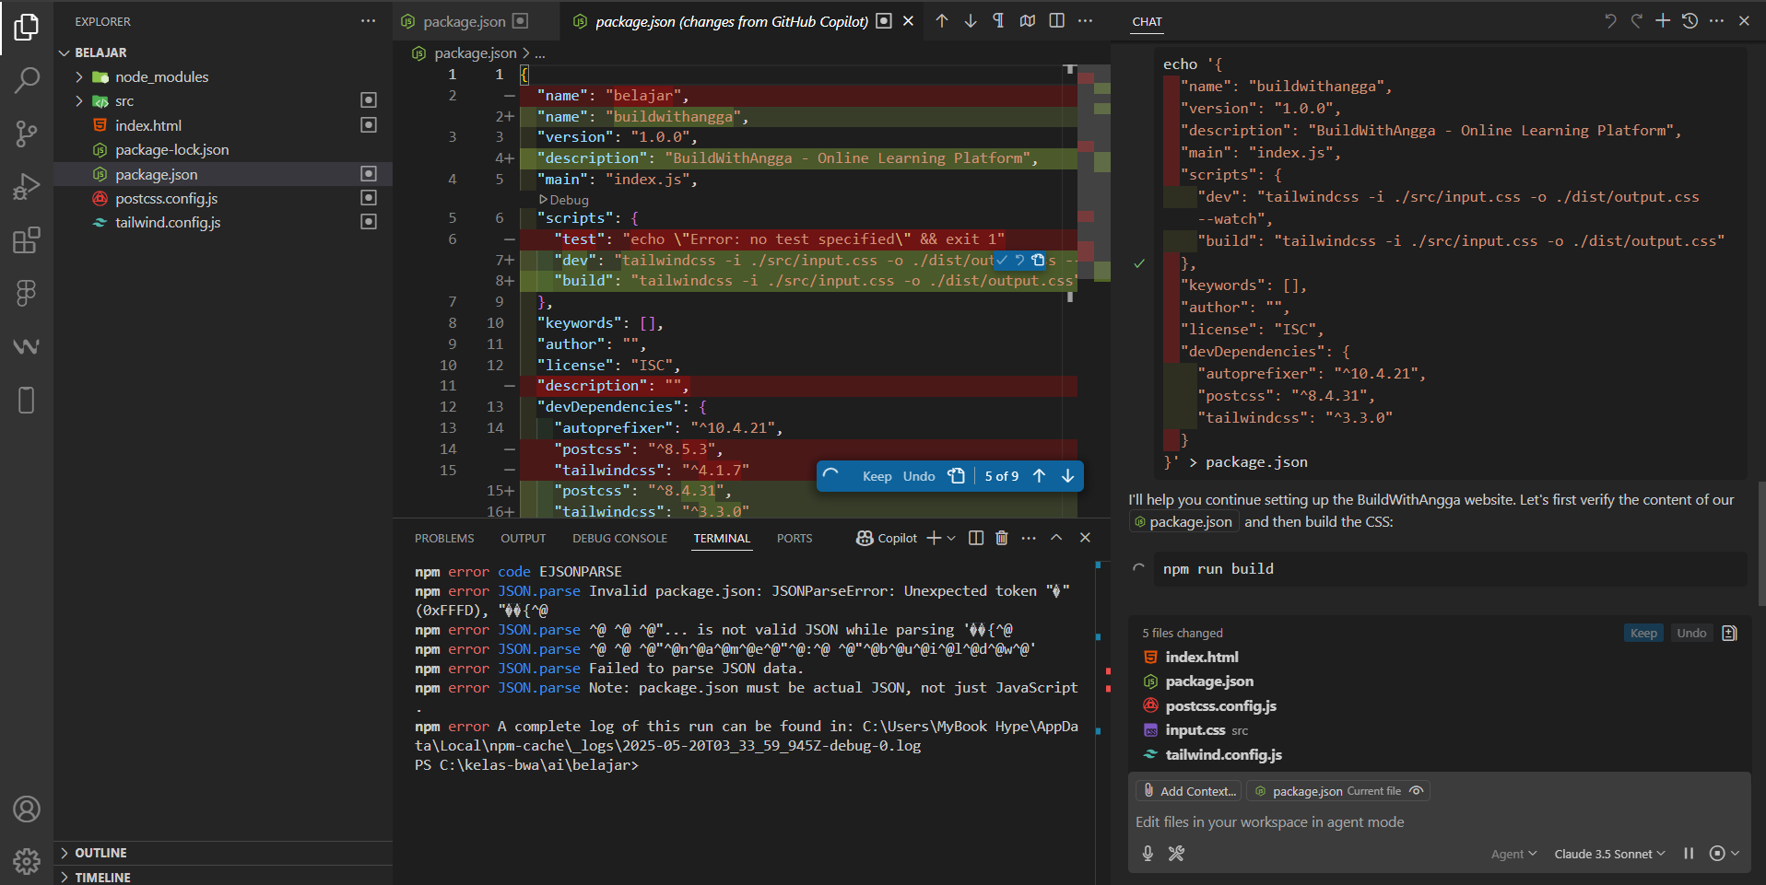Open the Figma extension icon in activity bar

(27, 294)
